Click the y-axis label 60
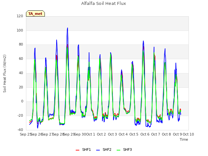This screenshot has width=208, height=156. (x=21, y=58)
